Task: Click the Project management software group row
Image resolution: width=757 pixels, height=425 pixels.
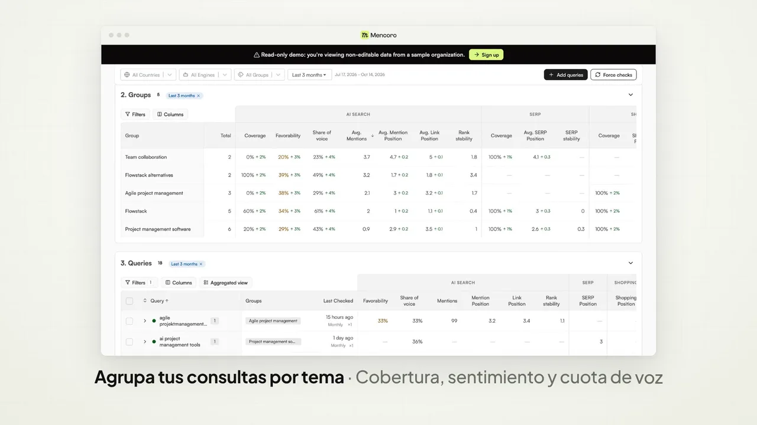Action: (x=378, y=229)
